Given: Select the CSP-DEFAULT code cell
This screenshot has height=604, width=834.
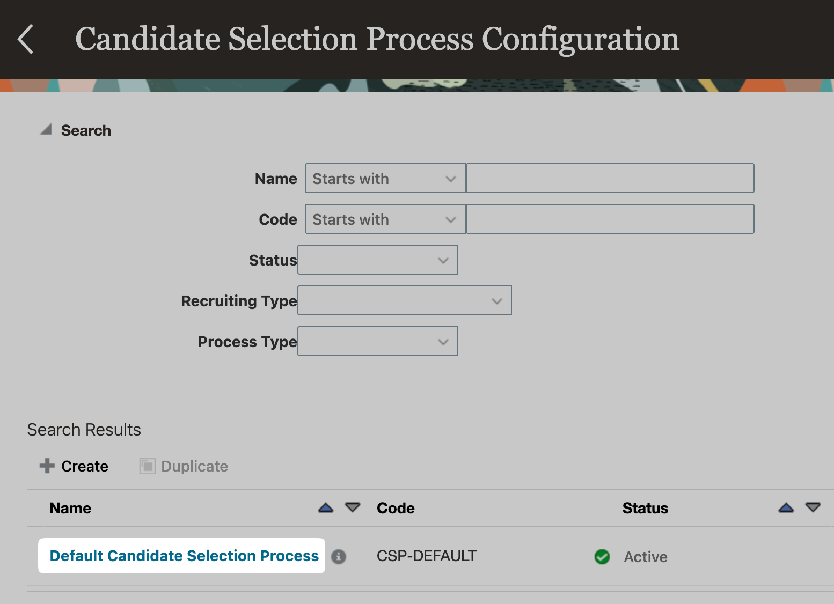Looking at the screenshot, I should 427,556.
